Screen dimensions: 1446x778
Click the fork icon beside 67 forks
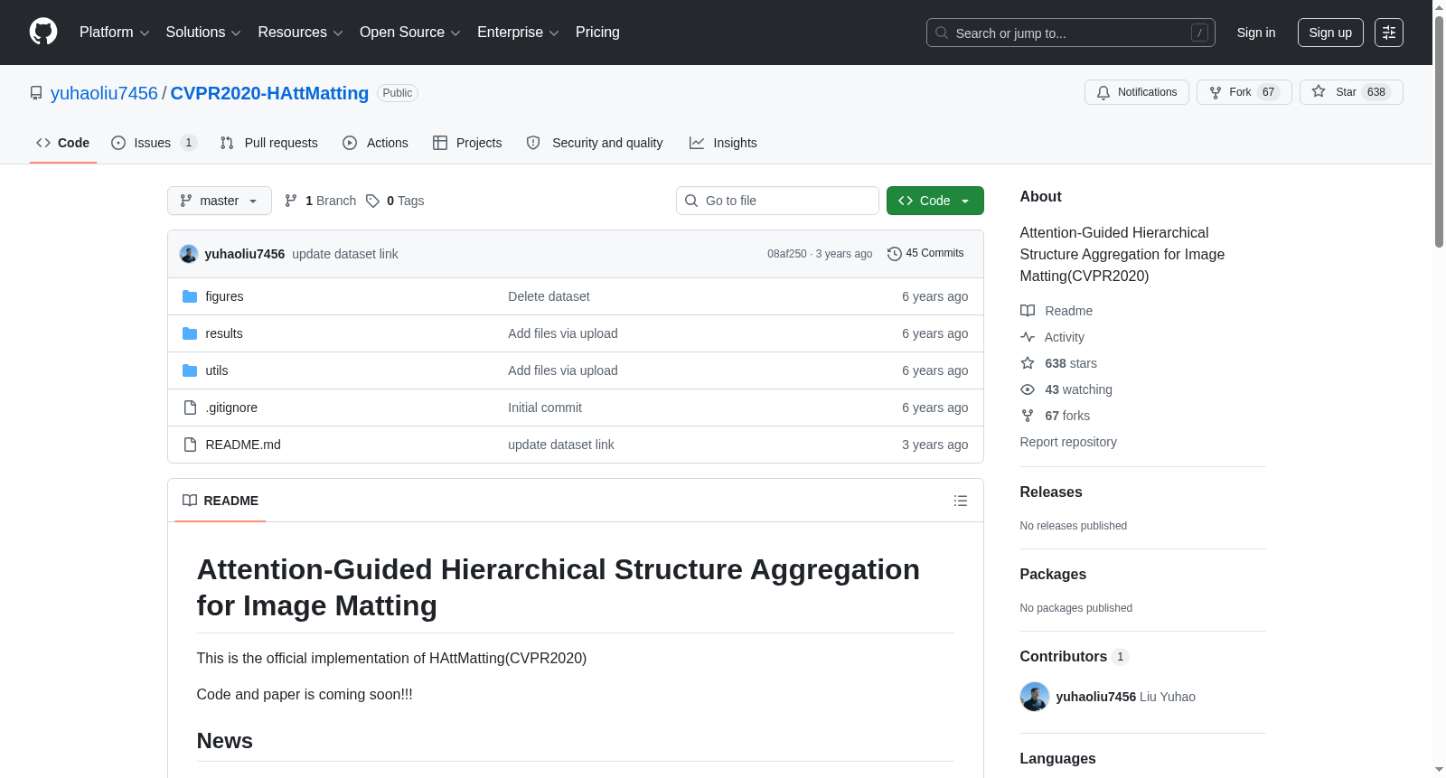[1028, 416]
